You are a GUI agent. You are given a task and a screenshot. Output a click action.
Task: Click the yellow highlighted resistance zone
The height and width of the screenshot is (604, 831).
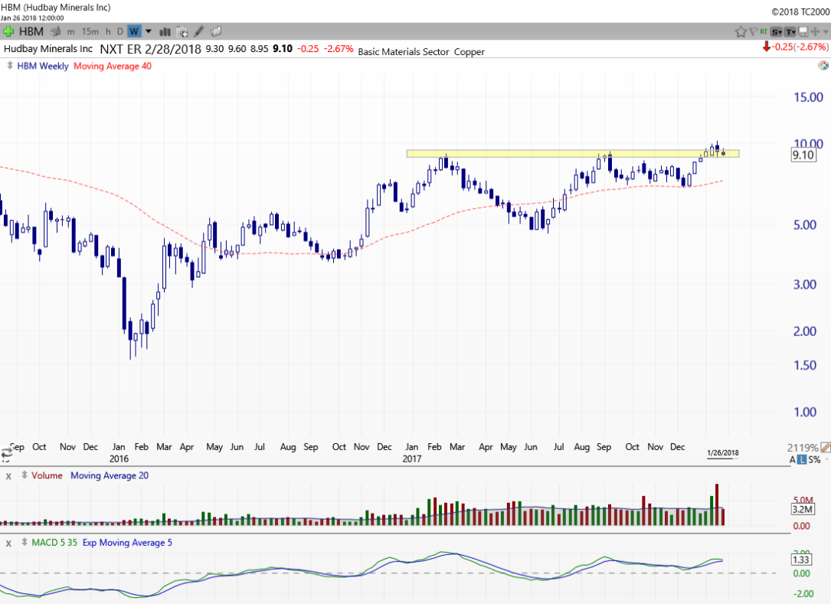click(536, 153)
